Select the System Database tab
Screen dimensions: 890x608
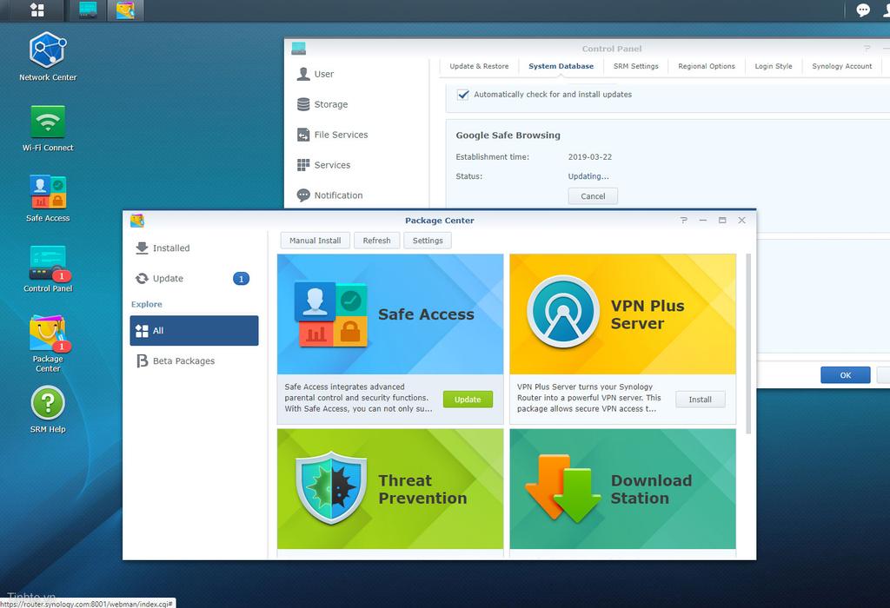(x=561, y=66)
